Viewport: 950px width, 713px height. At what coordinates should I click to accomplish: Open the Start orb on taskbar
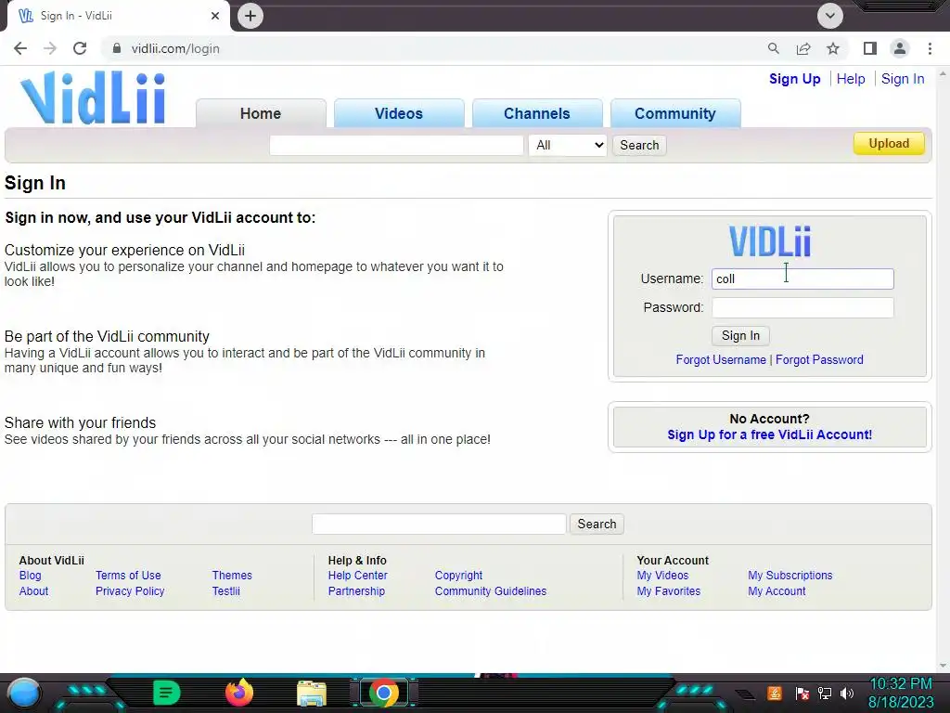[24, 693]
